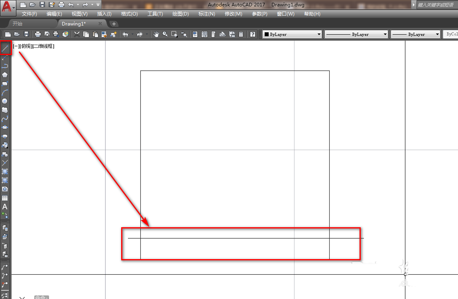Screen dimensions: 458x299
Task: Open the 编辑(E) menu
Action: click(54, 14)
